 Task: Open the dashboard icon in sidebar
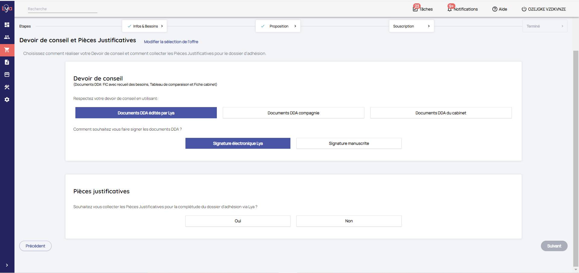coord(7,25)
